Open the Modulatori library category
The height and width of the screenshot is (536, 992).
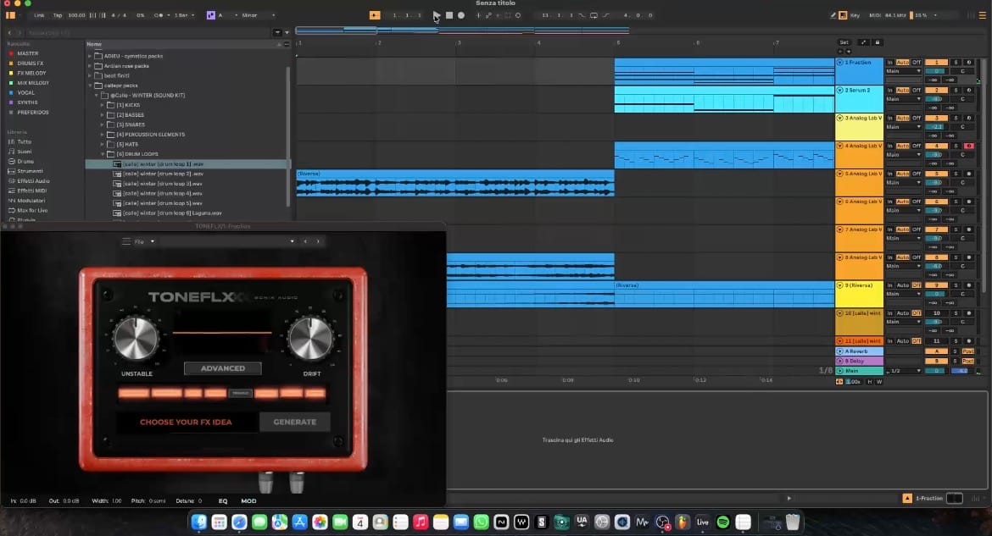(x=31, y=201)
